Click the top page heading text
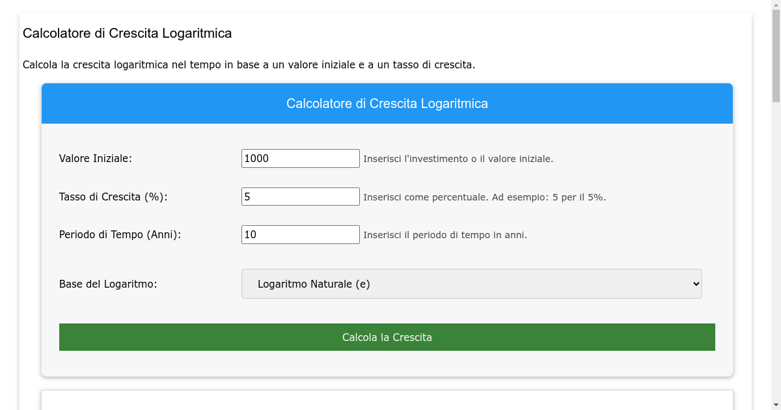The image size is (781, 410). click(127, 33)
